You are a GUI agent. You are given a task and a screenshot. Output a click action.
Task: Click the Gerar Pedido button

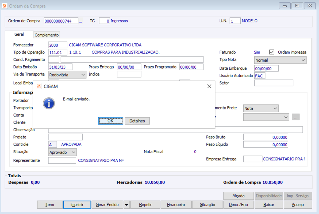click(107, 205)
